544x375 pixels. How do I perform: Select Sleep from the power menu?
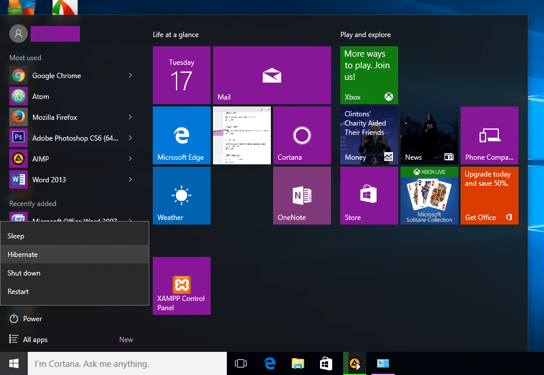[x=75, y=236]
